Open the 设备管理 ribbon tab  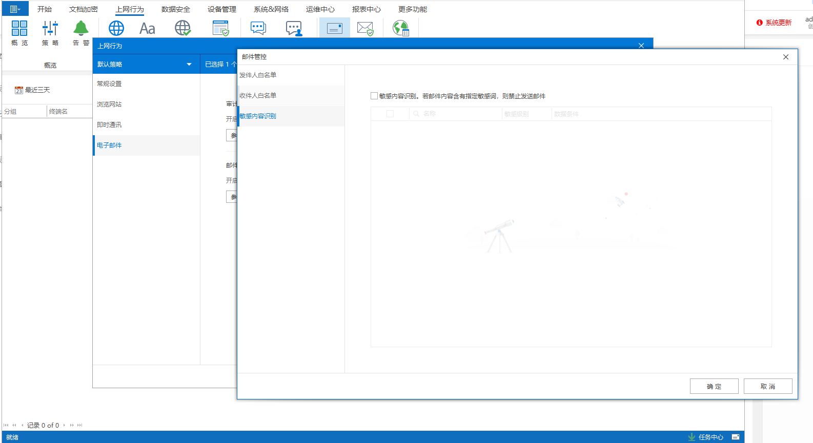pyautogui.click(x=222, y=9)
